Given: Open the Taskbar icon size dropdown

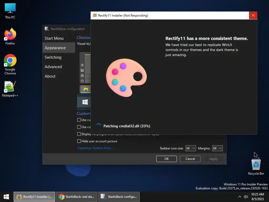Looking at the screenshot, I should (x=191, y=148).
